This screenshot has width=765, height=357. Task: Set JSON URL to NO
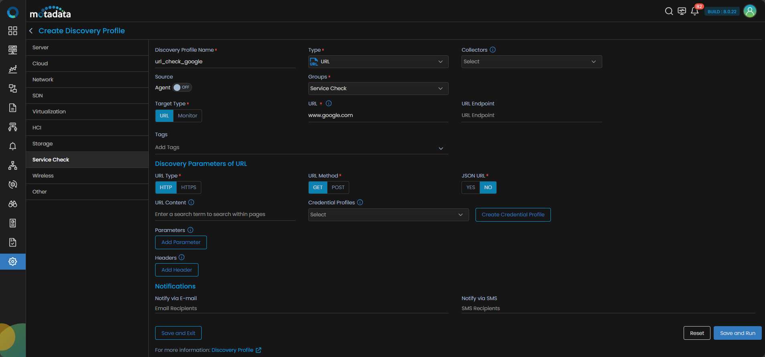488,188
